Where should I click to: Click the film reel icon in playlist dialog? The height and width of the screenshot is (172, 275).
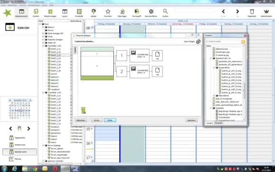(x=198, y=42)
